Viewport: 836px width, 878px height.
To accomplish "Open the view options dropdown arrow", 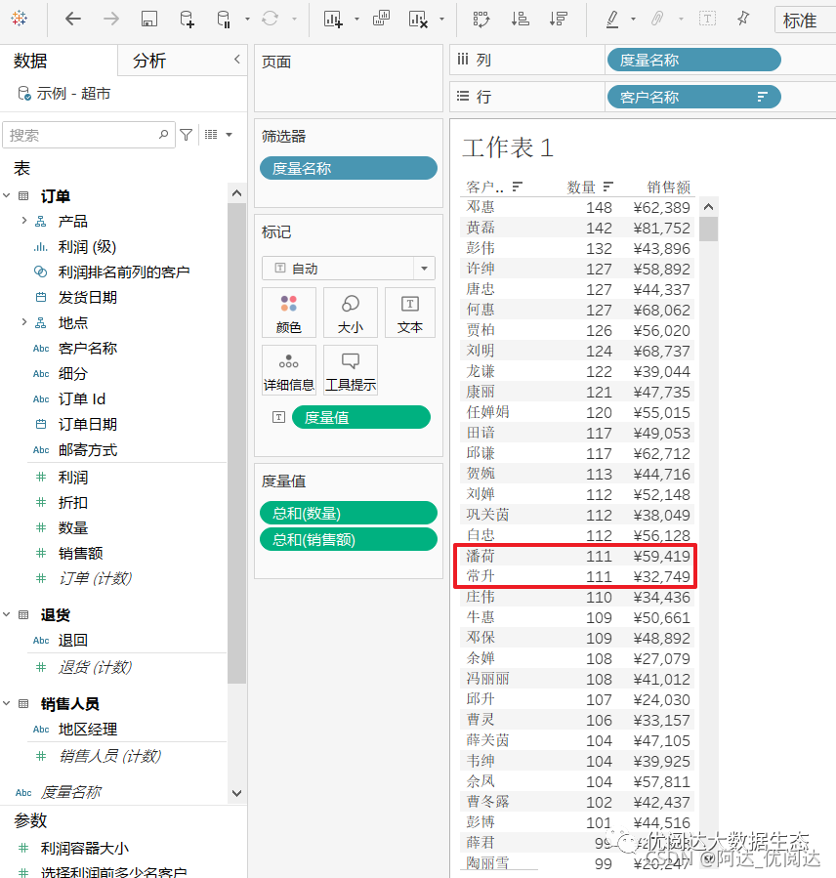I will [x=229, y=135].
